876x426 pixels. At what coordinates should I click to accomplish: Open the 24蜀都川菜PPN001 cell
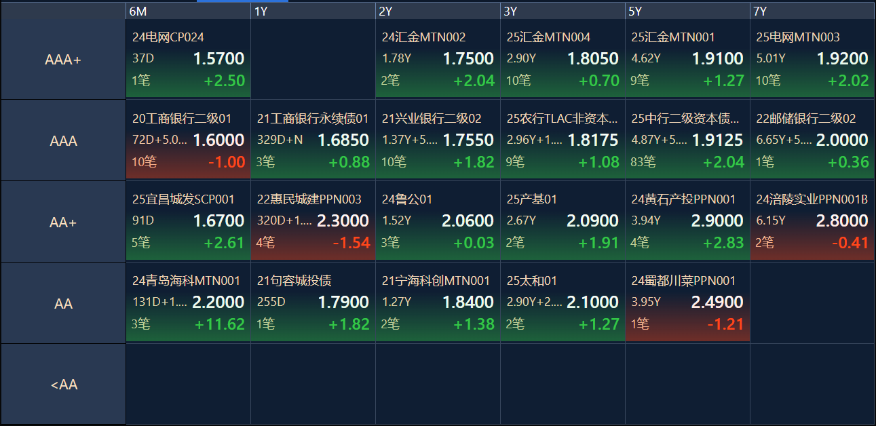pos(687,302)
